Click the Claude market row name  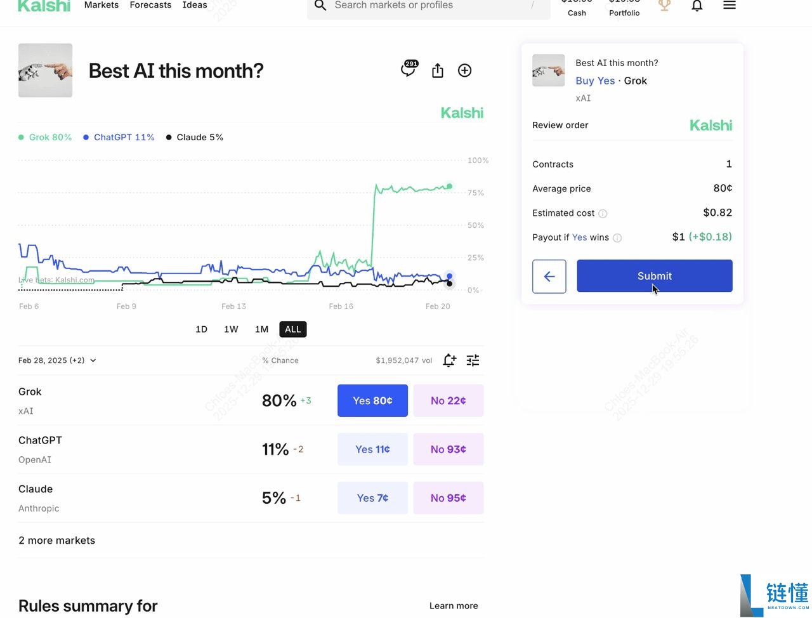click(x=36, y=489)
